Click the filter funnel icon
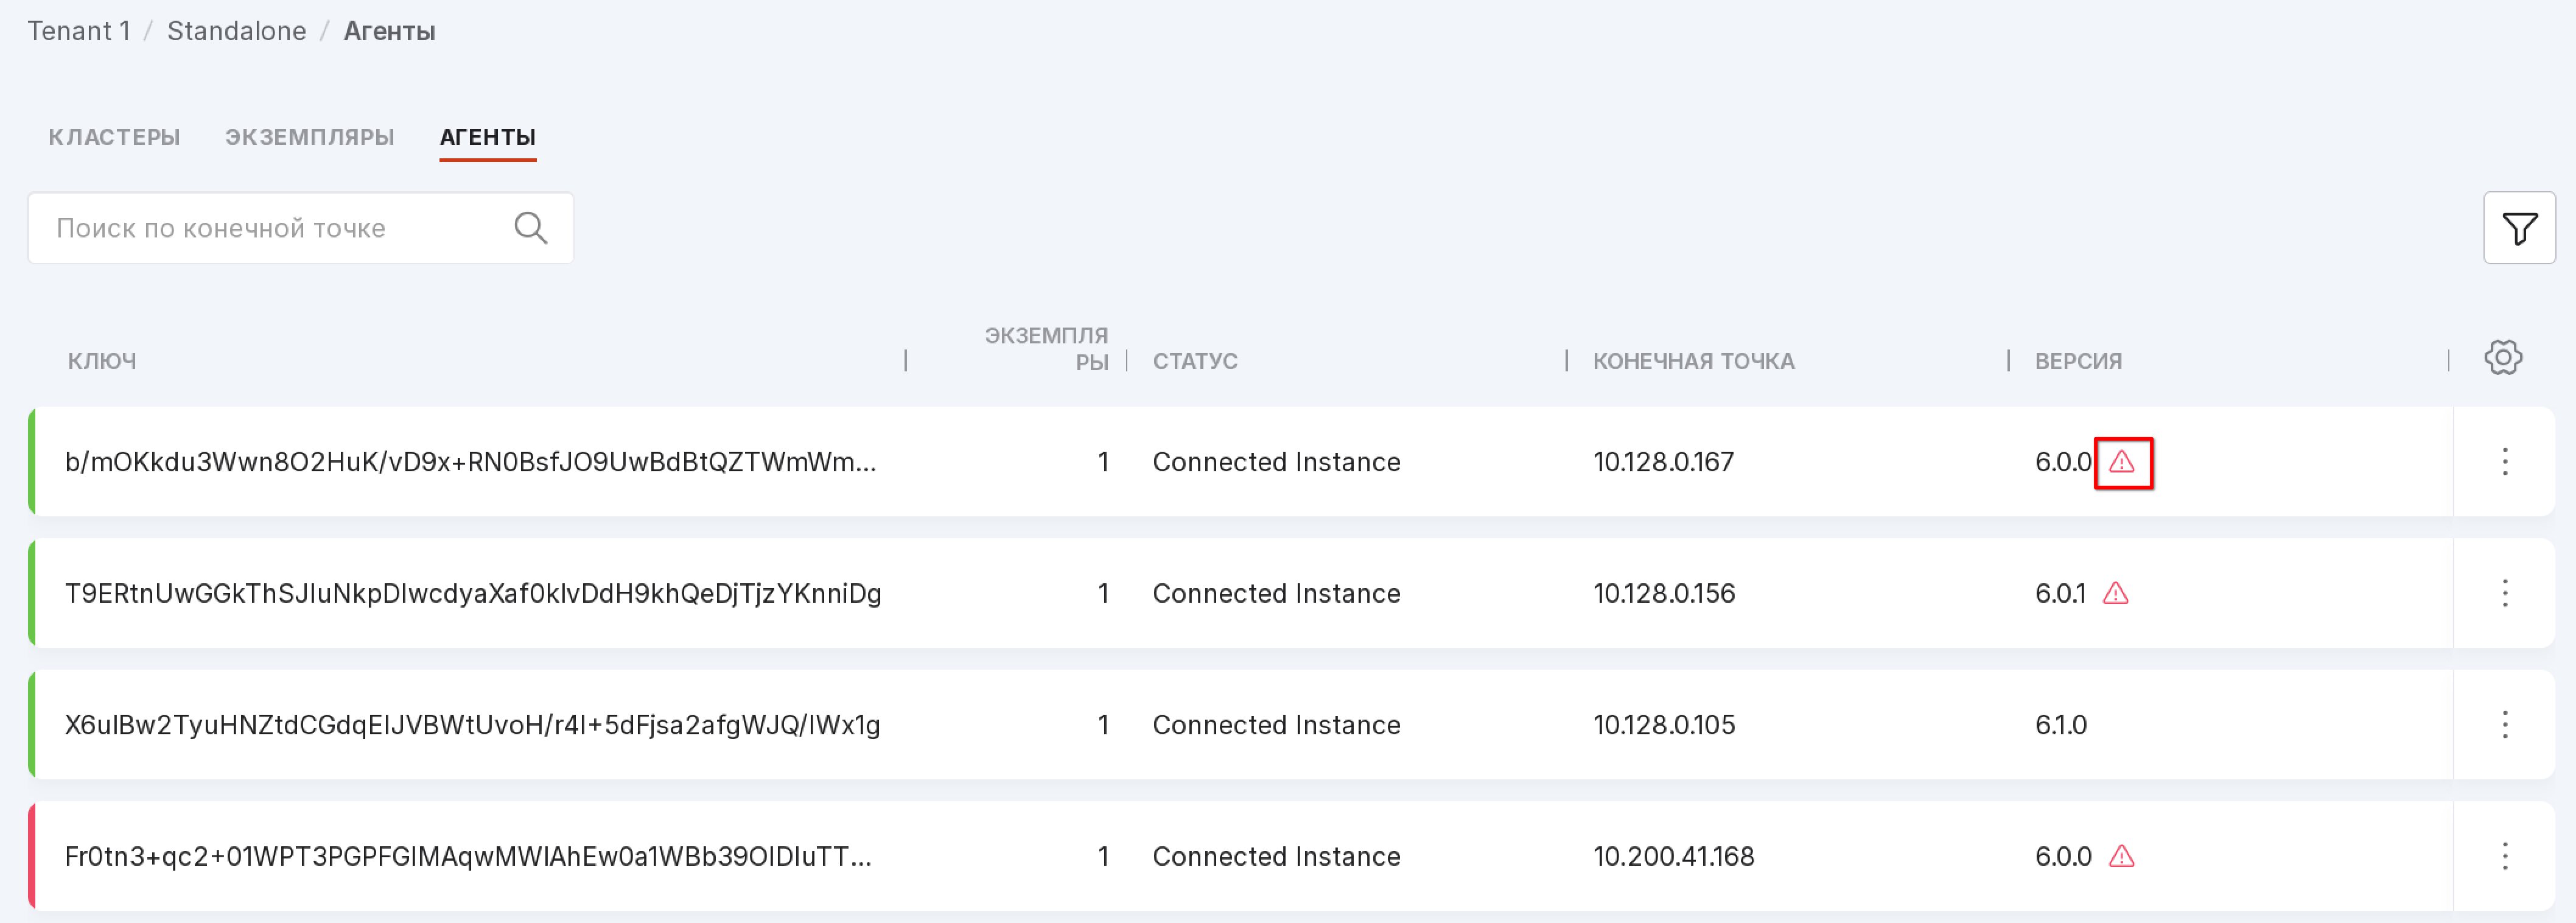 coord(2518,229)
